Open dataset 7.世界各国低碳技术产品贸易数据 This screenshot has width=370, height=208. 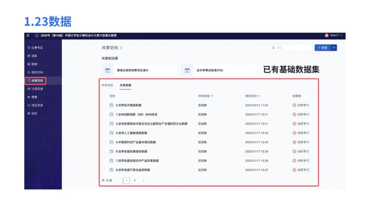pyautogui.click(x=137, y=161)
